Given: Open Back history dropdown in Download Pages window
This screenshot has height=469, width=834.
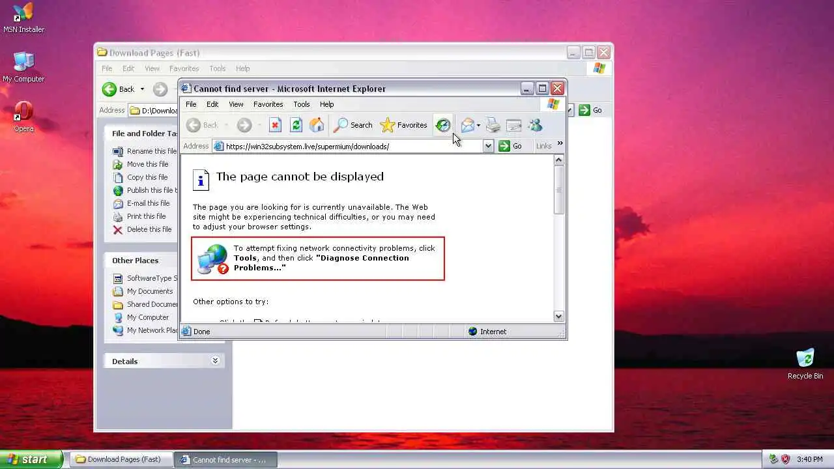Looking at the screenshot, I should [x=142, y=89].
